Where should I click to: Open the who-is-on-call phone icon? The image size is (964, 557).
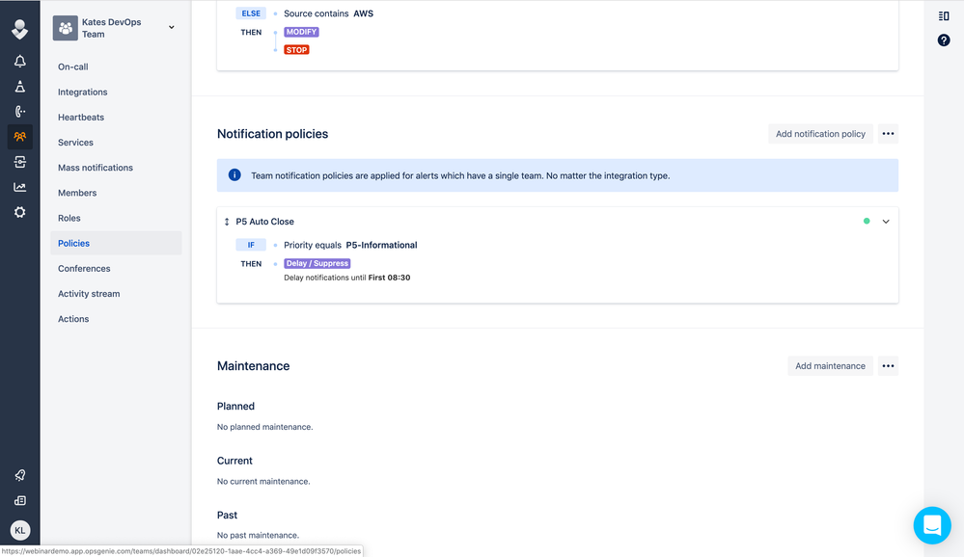(x=19, y=111)
